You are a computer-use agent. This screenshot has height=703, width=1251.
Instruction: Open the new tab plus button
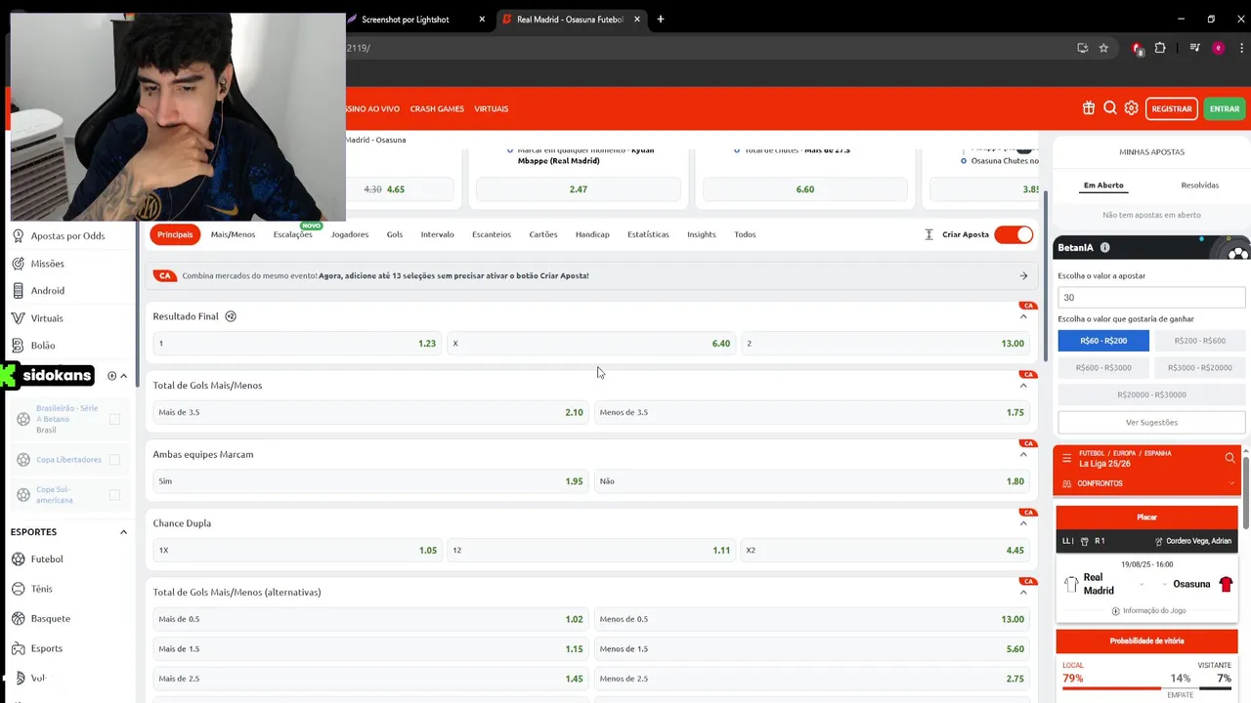661,19
